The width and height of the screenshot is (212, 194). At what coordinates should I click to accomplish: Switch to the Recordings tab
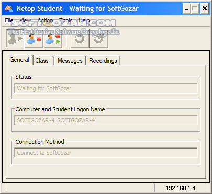coord(103,61)
